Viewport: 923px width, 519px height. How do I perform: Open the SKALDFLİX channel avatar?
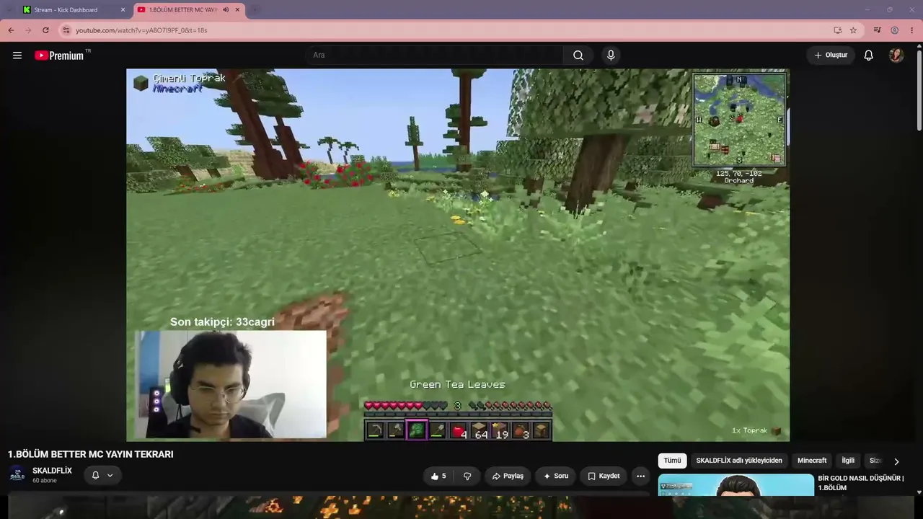[x=17, y=475]
